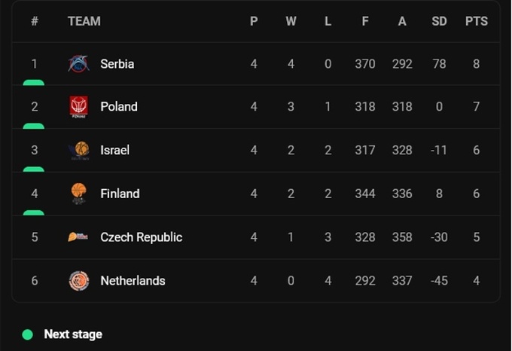Click the Serbia team logo
The width and height of the screenshot is (512, 351).
coord(78,64)
